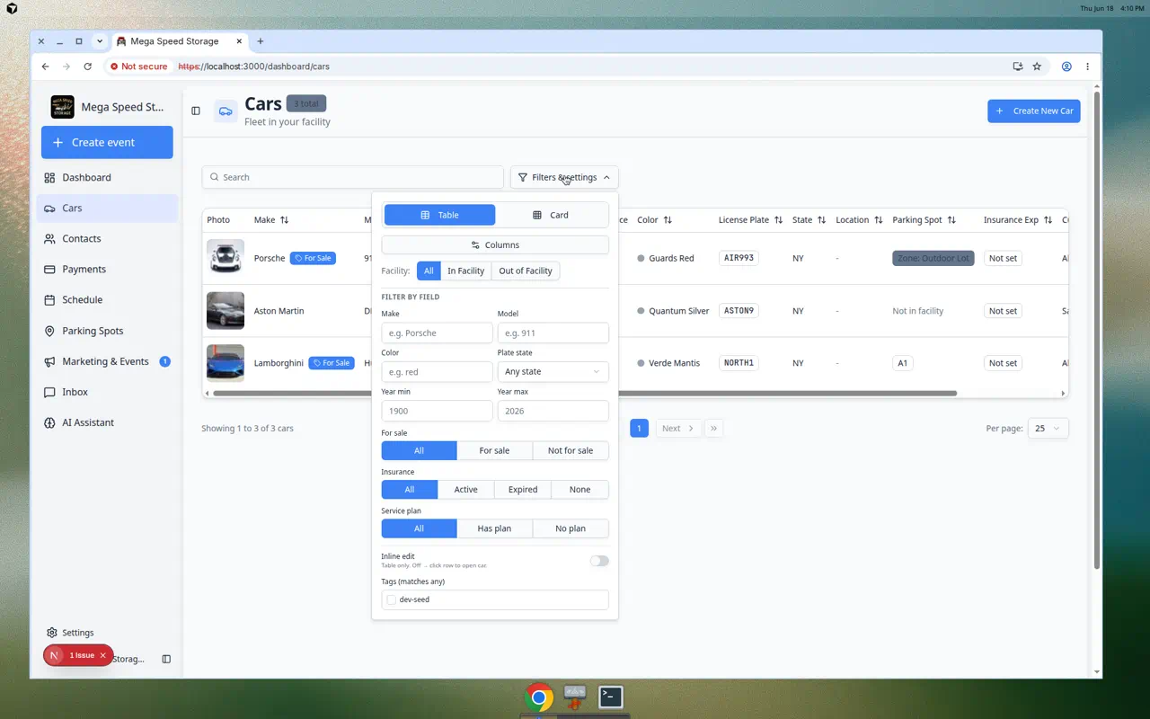Open Chrome three-dot menu
This screenshot has height=719, width=1150.
pos(1087,67)
